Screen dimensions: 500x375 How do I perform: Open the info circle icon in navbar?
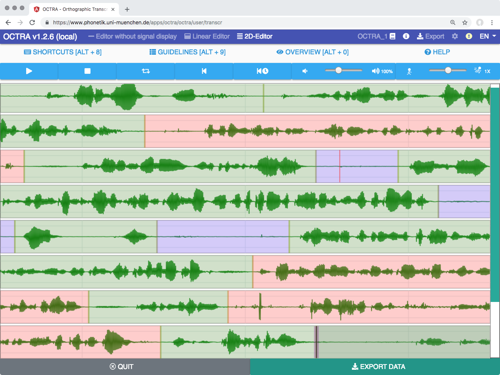point(406,36)
